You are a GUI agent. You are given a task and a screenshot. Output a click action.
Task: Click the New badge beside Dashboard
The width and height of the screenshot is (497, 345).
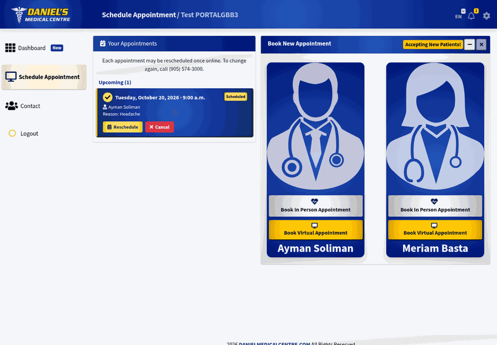(57, 48)
